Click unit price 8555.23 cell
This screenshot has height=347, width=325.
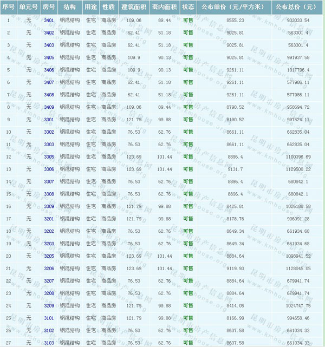point(233,20)
